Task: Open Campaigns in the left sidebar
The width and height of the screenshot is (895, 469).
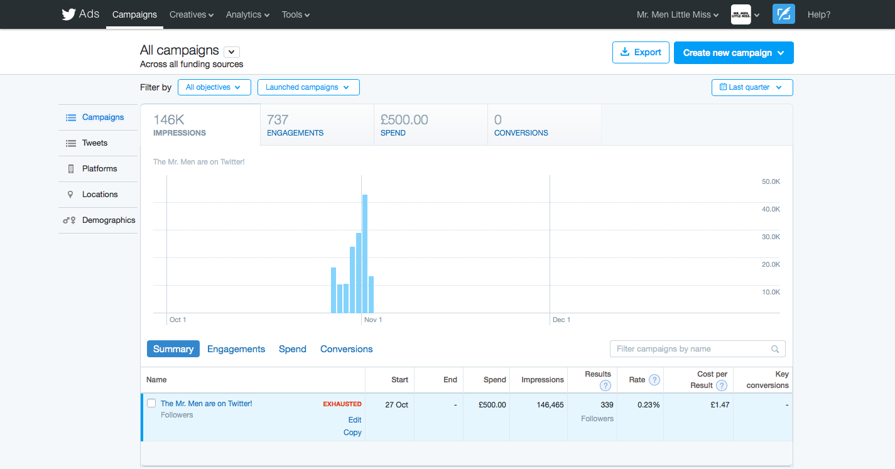Action: [x=98, y=117]
